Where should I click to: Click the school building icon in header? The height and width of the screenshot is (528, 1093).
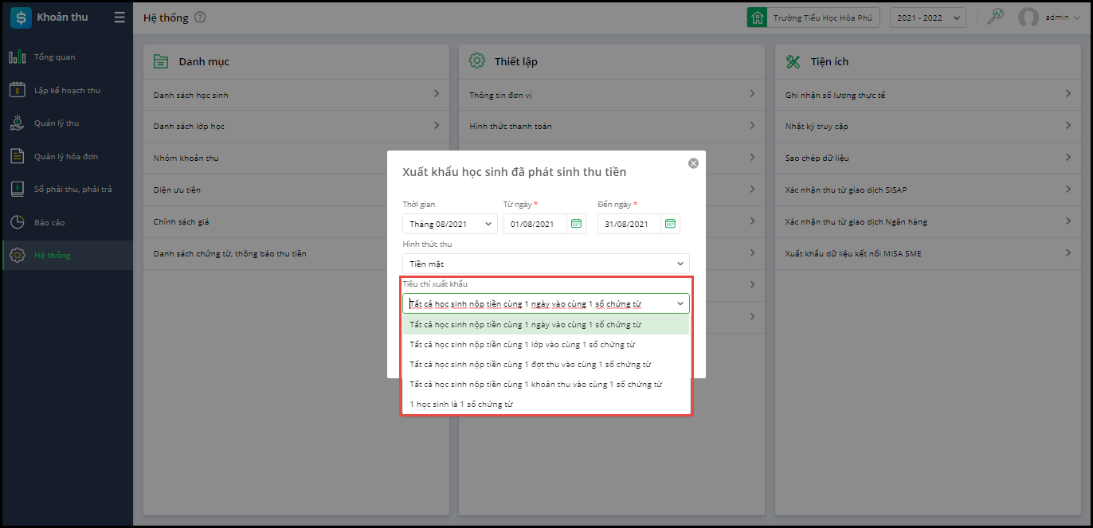(x=757, y=18)
